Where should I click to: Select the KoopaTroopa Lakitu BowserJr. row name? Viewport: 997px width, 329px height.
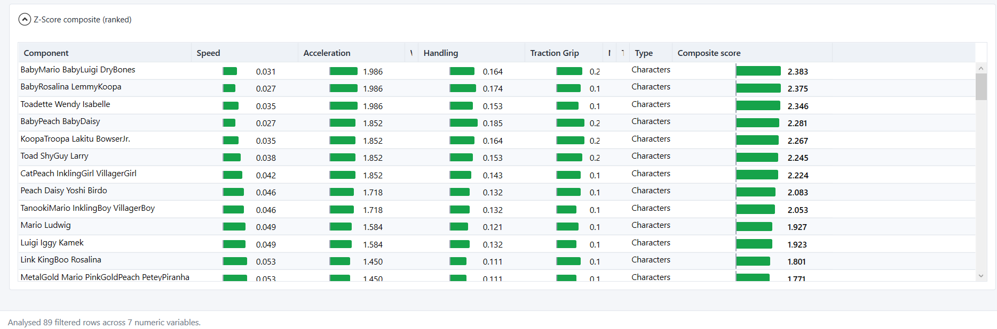[75, 139]
